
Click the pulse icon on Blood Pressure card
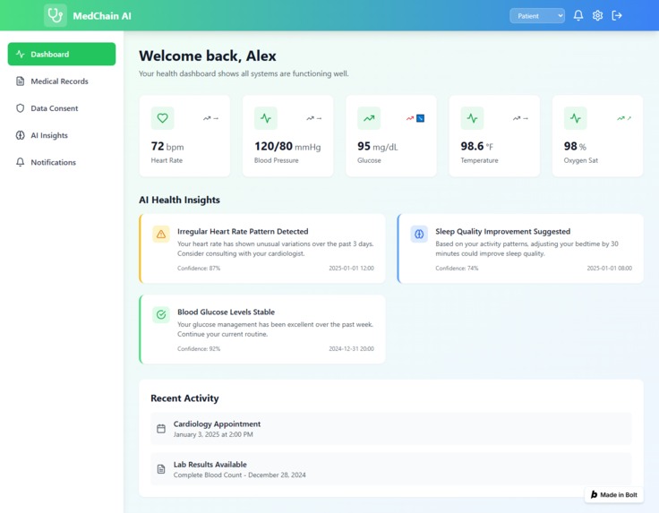point(266,118)
